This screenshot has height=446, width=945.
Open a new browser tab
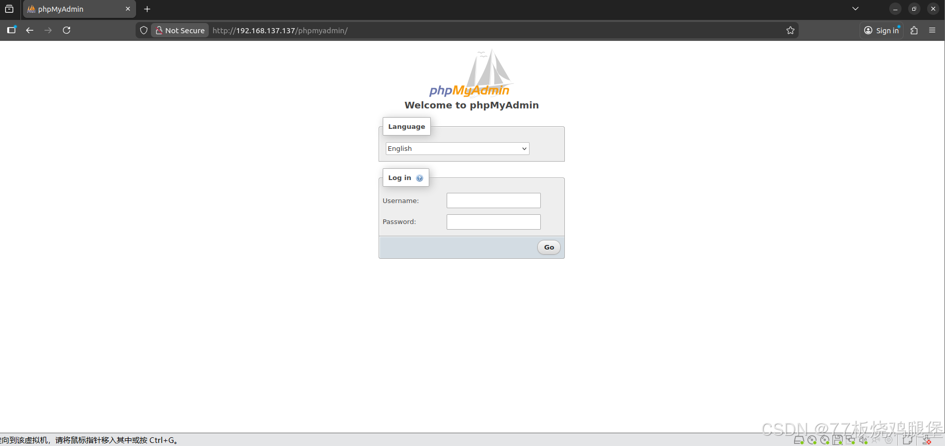pos(147,9)
